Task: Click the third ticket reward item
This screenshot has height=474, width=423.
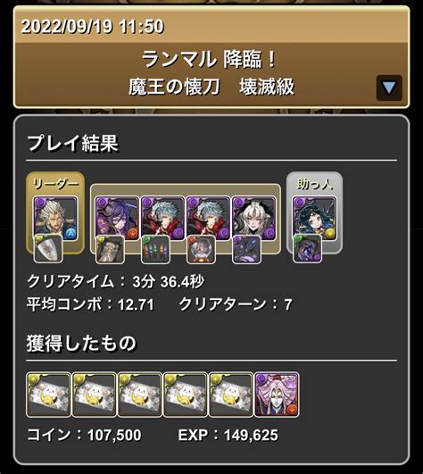Action: pos(140,395)
